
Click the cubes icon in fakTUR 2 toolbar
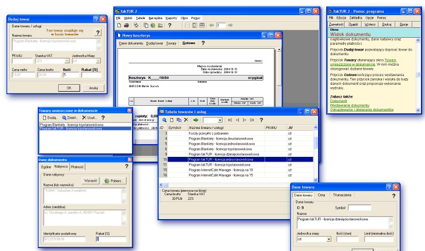pyautogui.click(x=136, y=26)
